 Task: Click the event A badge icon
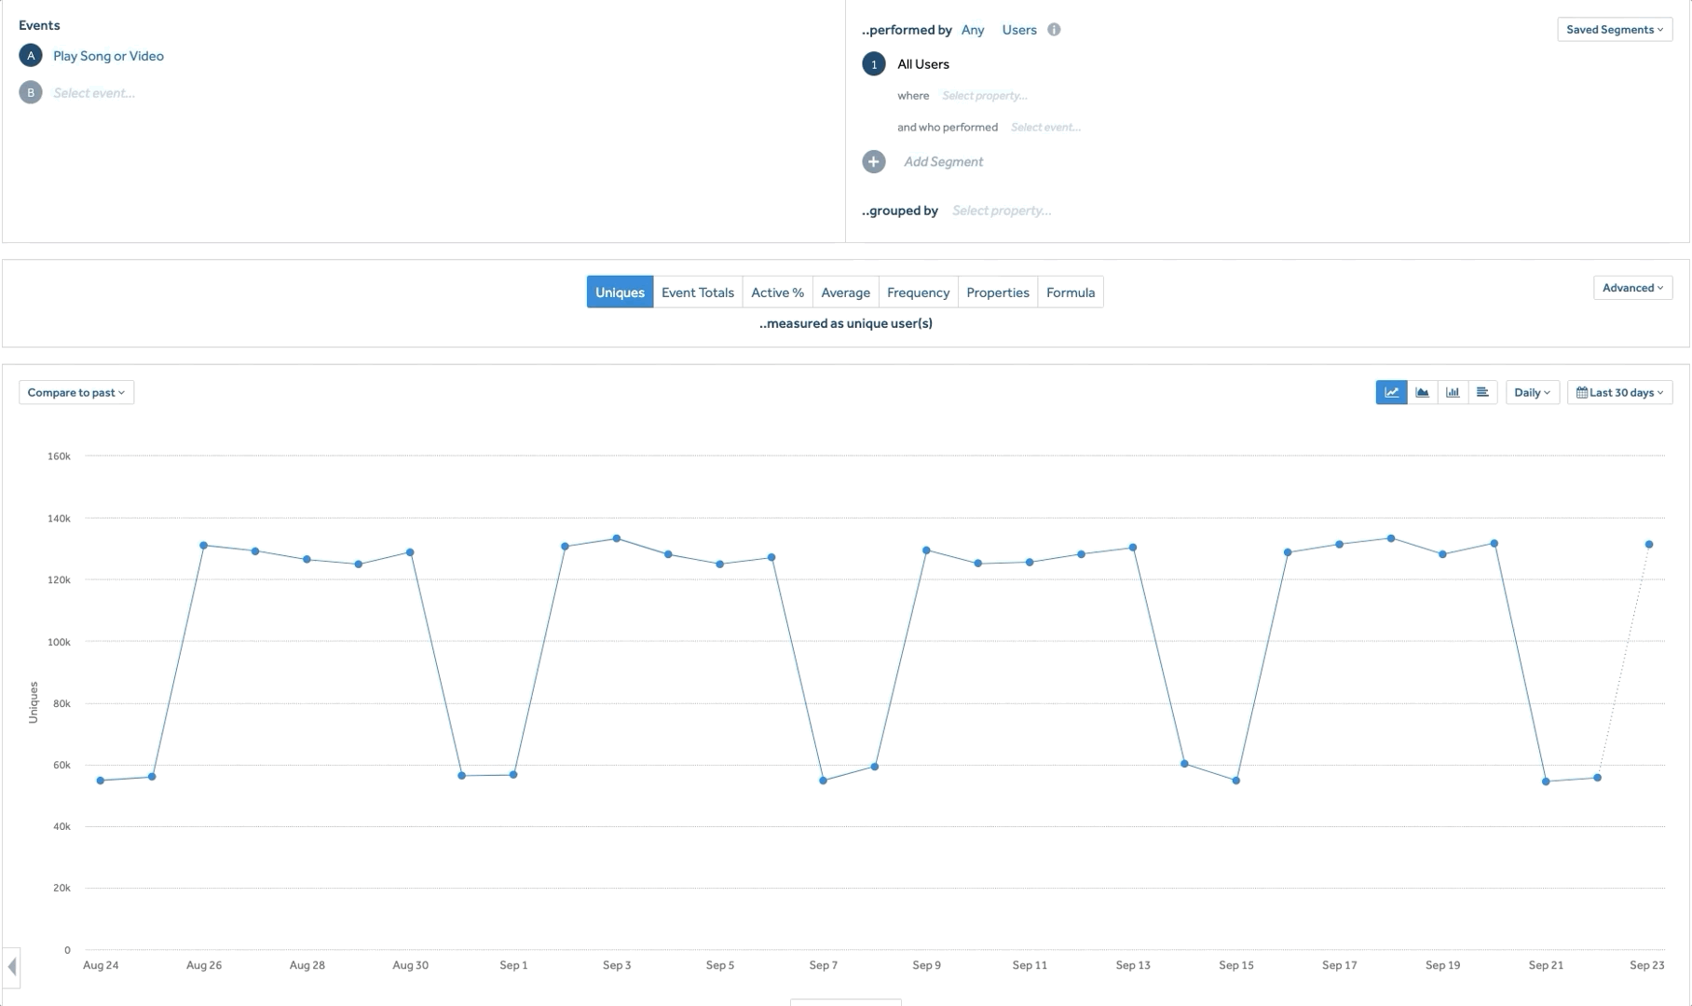(31, 56)
